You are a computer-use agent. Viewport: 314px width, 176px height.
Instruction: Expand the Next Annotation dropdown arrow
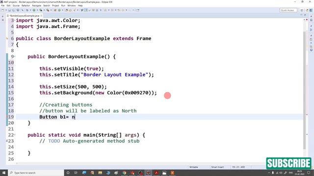[x=109, y=10]
